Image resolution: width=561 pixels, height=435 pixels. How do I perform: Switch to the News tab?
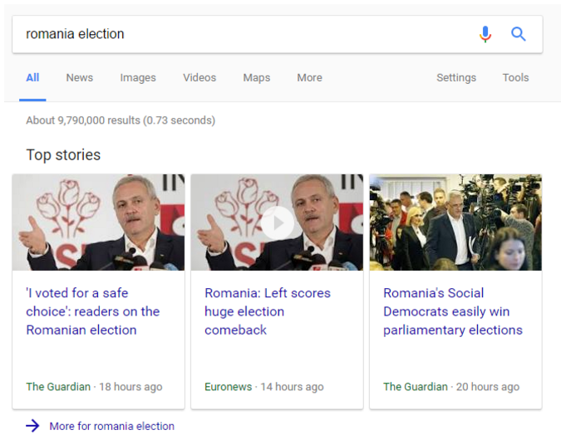coord(80,77)
